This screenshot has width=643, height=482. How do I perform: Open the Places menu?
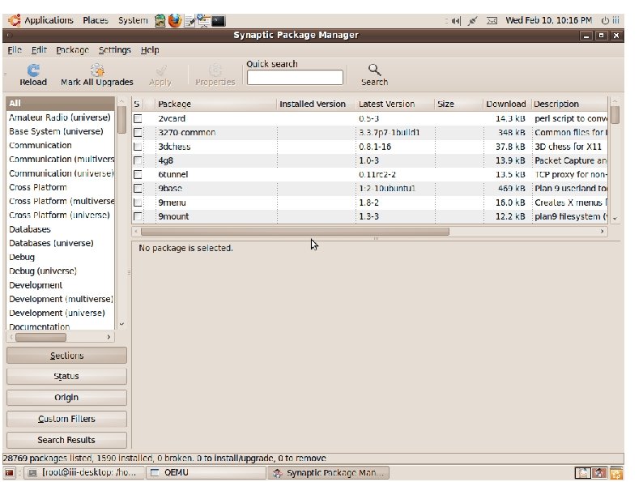(96, 20)
